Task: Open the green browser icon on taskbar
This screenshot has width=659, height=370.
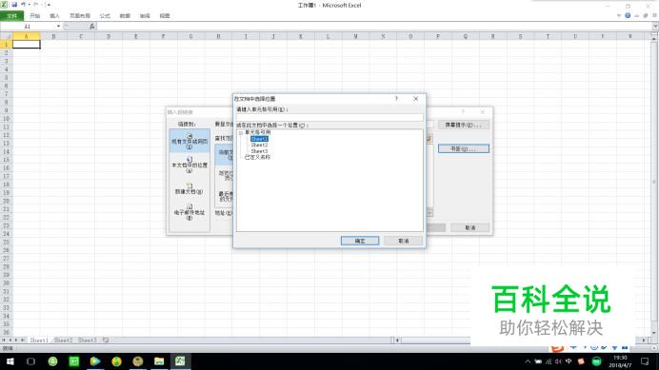Action: 52,361
